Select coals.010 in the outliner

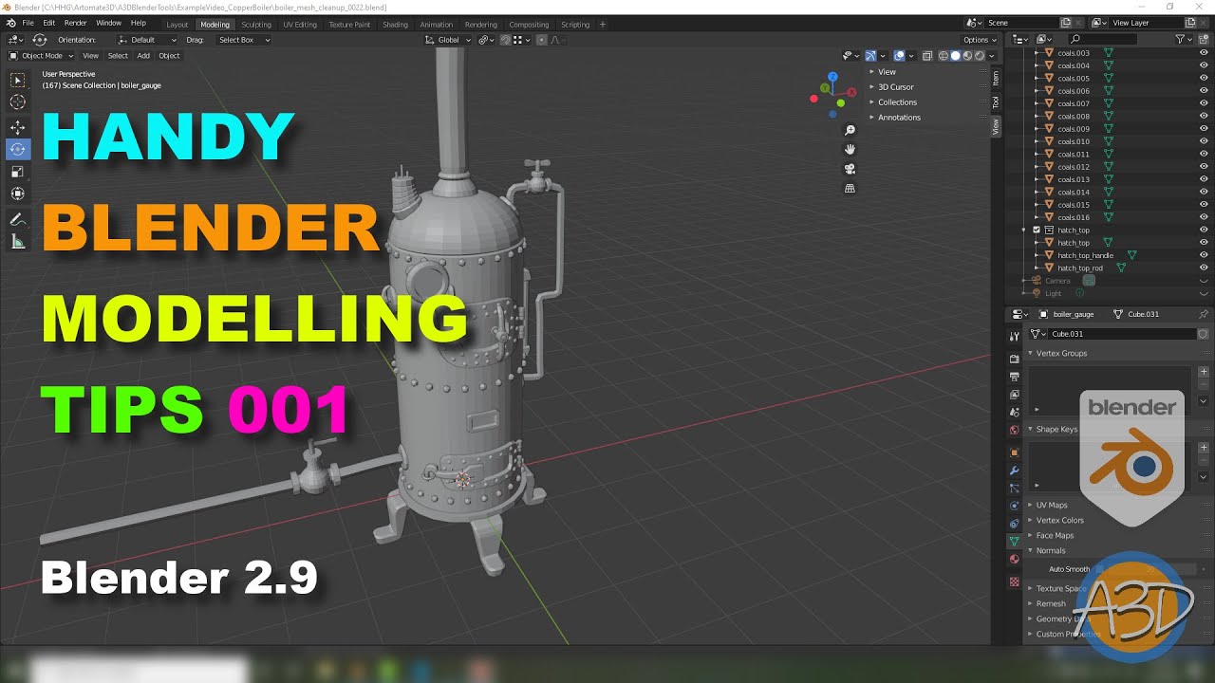[x=1074, y=141]
